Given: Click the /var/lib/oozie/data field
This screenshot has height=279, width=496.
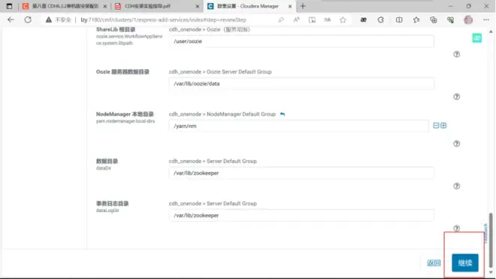Looking at the screenshot, I should point(301,83).
